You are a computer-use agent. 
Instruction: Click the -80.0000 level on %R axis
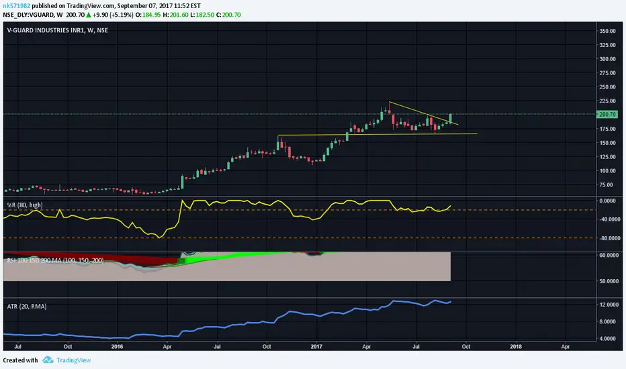tap(609, 238)
